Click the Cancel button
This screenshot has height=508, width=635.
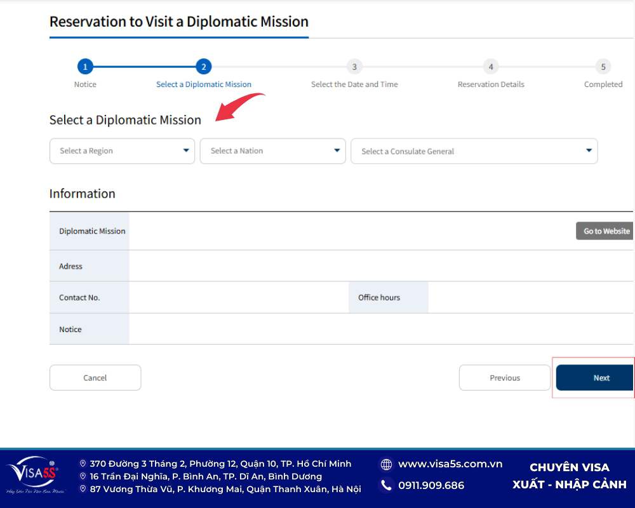(95, 377)
